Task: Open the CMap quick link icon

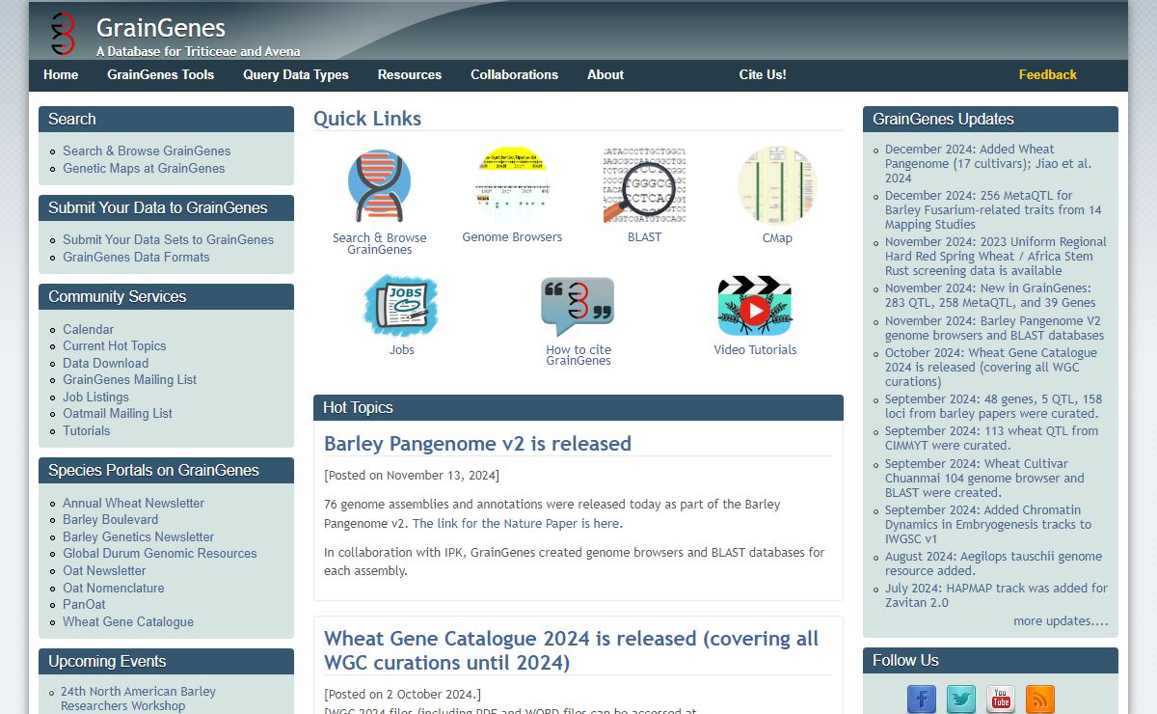Action: click(x=777, y=185)
